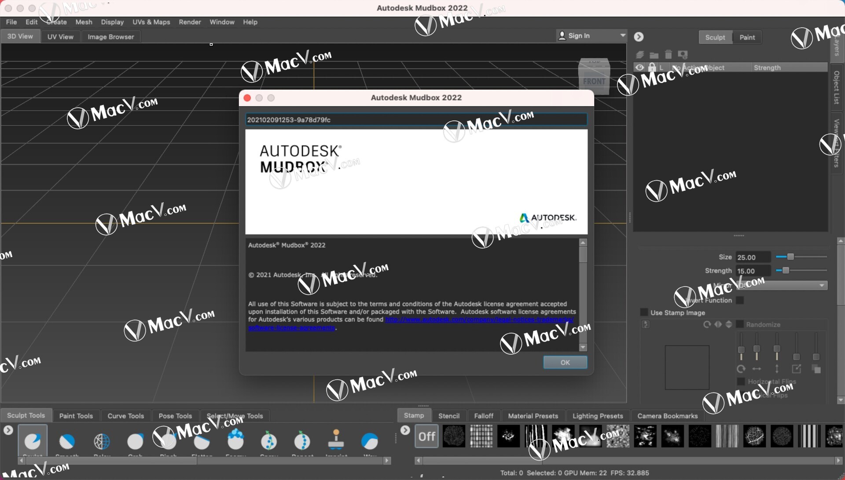Adjust the Strength slider handle
The height and width of the screenshot is (480, 845).
(786, 270)
